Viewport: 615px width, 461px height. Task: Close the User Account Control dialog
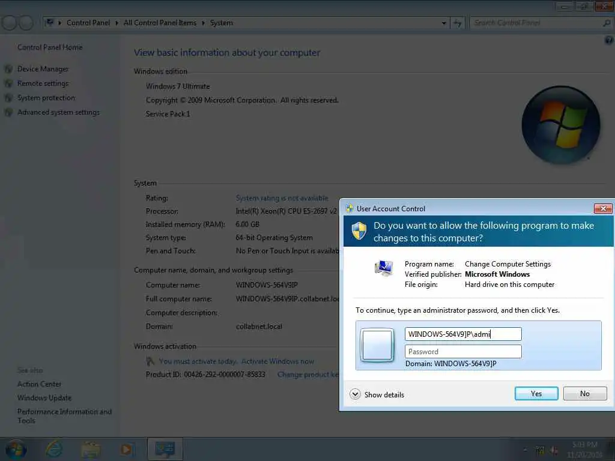click(x=603, y=208)
